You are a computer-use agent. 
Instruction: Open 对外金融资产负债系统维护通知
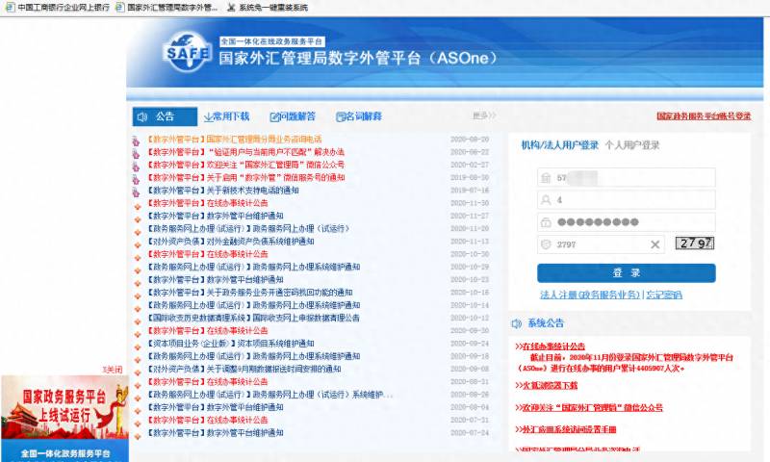click(230, 242)
